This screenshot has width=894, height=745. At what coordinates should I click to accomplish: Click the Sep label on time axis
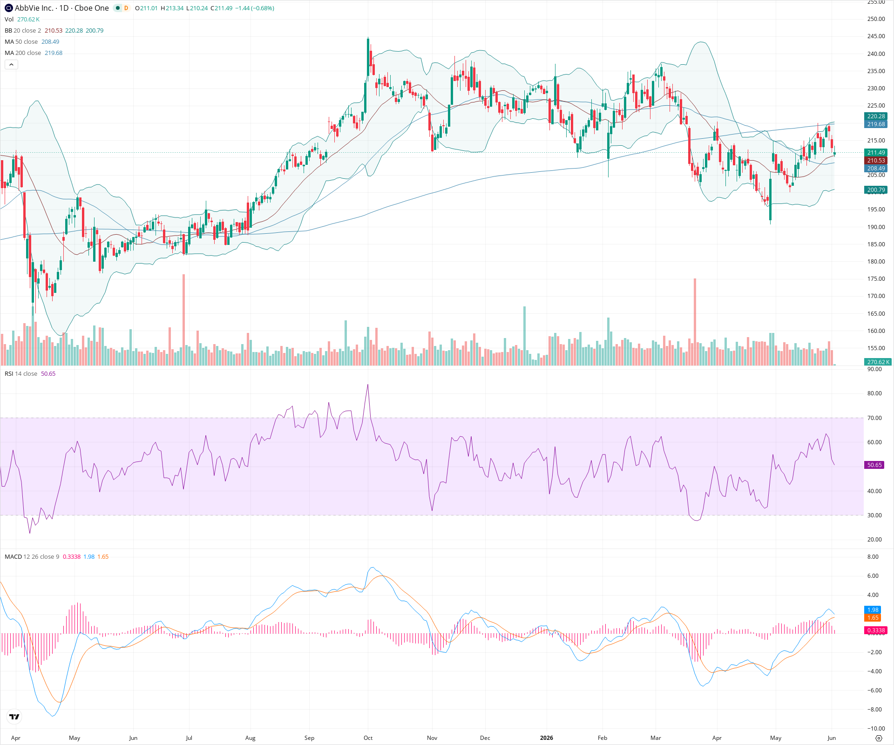(309, 738)
